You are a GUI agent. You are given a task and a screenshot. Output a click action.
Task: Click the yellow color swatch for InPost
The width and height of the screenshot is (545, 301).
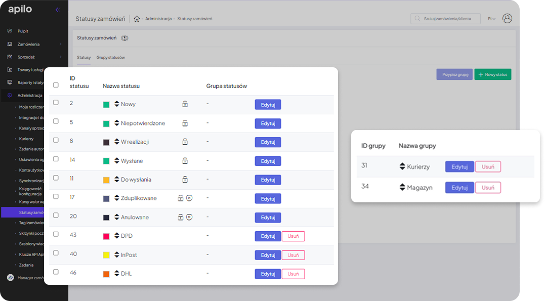pyautogui.click(x=106, y=255)
